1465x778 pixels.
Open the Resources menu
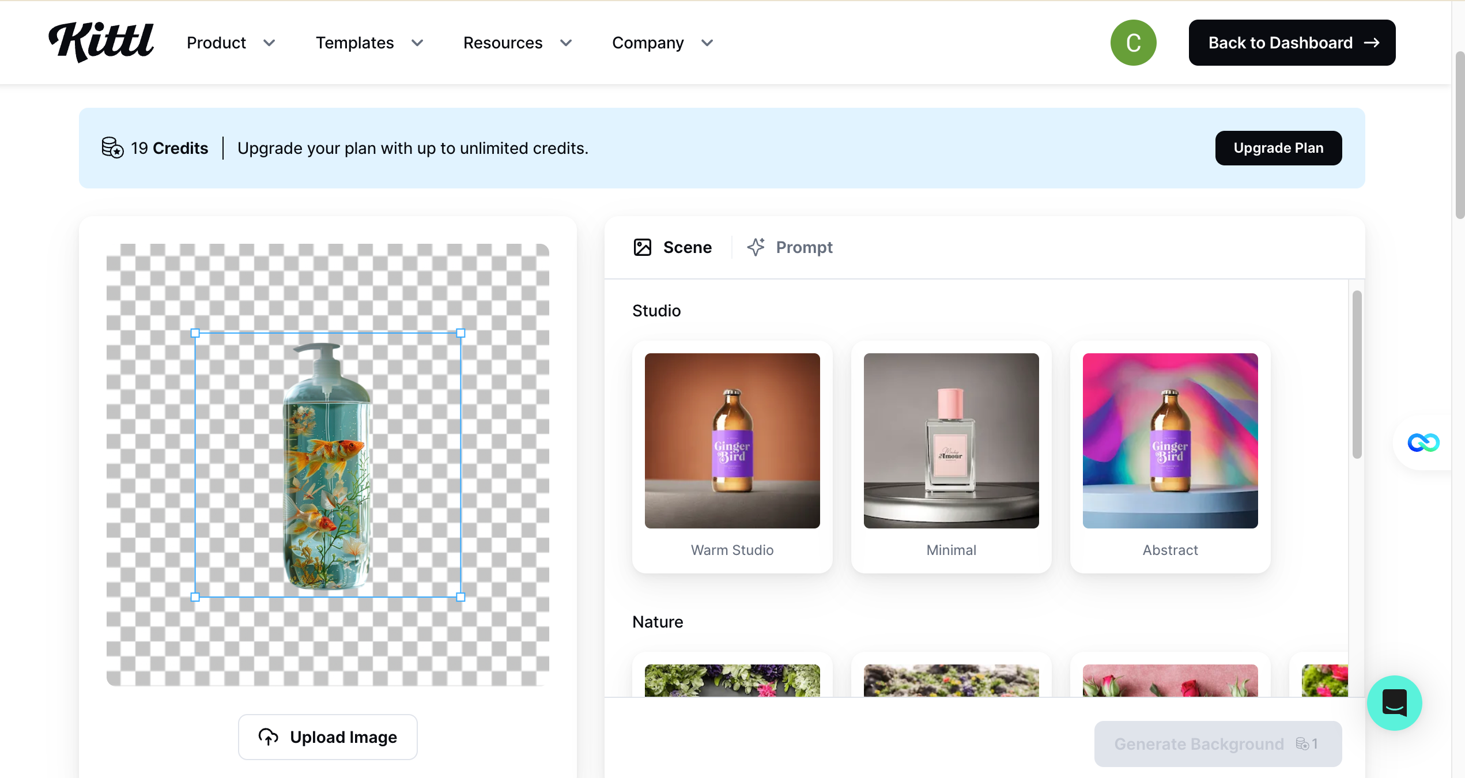[503, 43]
